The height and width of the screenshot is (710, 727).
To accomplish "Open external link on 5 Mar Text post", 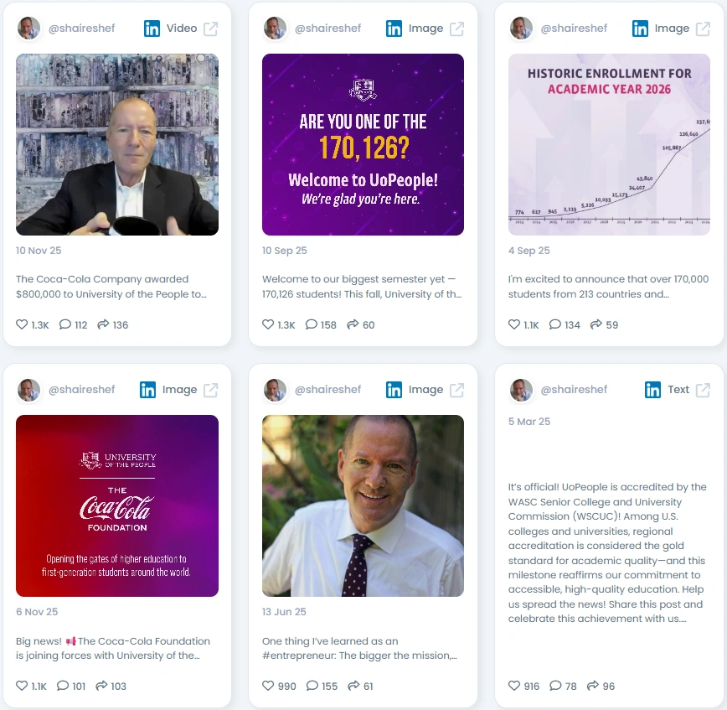I will [703, 390].
